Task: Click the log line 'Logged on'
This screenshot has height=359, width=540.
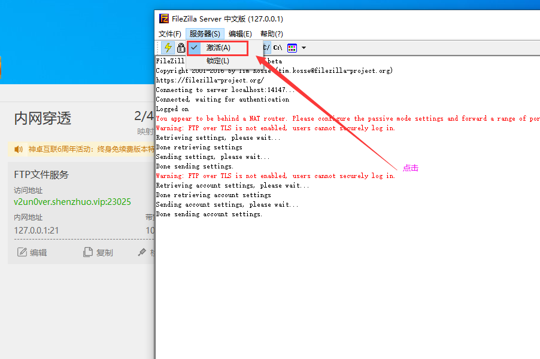Action: pos(172,109)
